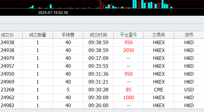204x112 pixels.
Task: Click trade time 09:26:00
Action: (x=98, y=105)
